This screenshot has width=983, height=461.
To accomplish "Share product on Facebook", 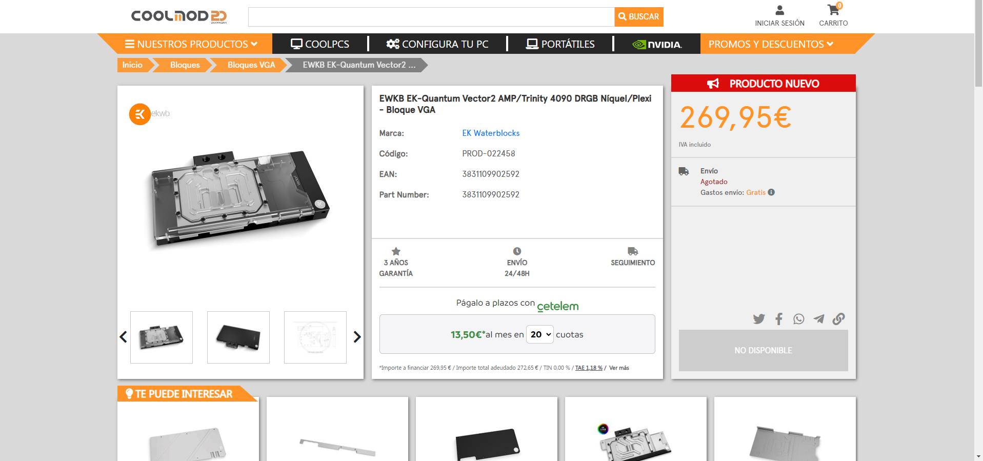I will pyautogui.click(x=778, y=319).
